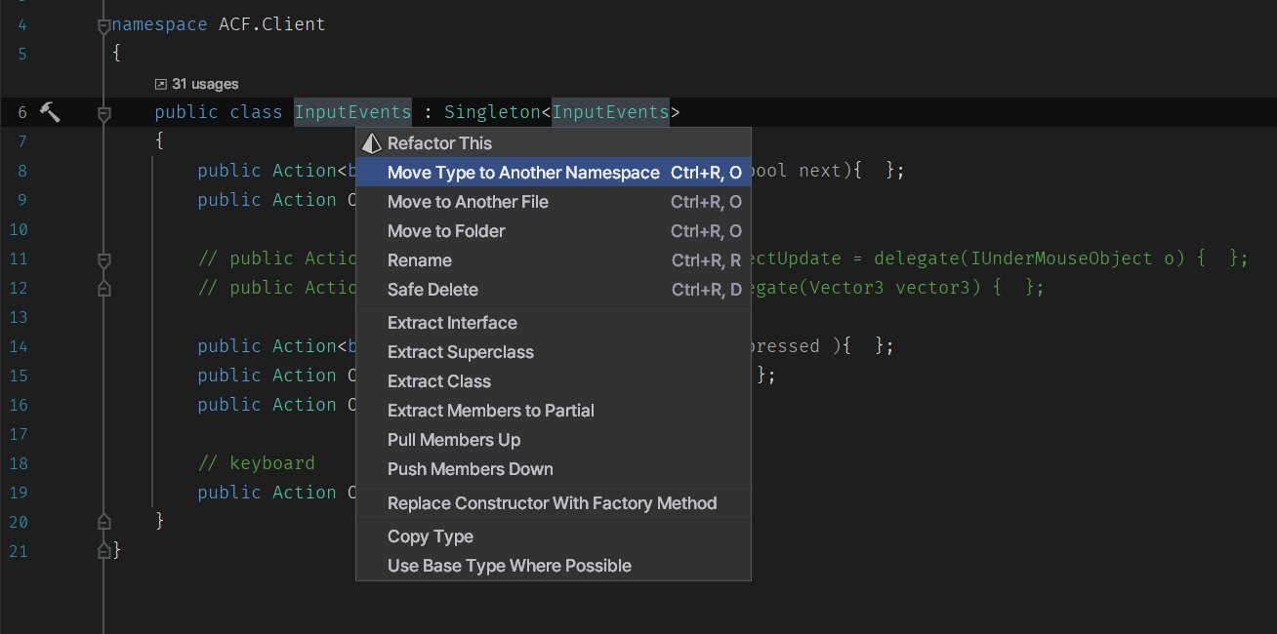
Task: Choose Push Members Down
Action: [x=554, y=469]
